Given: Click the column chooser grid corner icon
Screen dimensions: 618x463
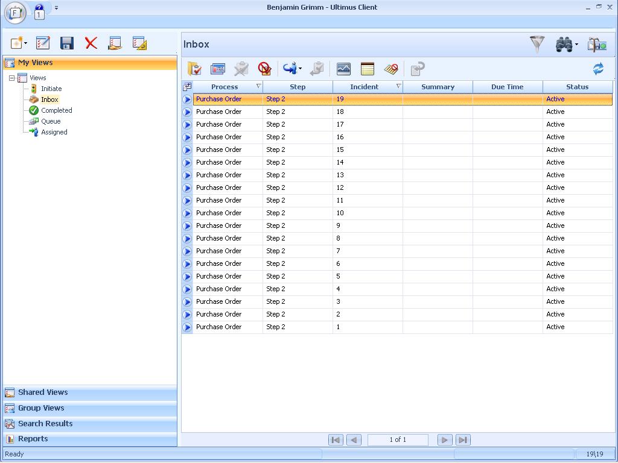Looking at the screenshot, I should (187, 87).
